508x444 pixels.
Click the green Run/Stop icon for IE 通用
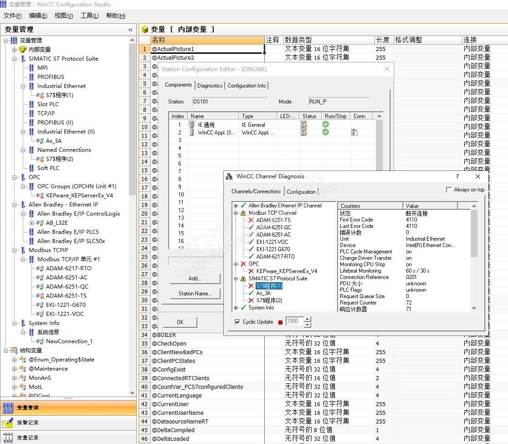coord(326,124)
